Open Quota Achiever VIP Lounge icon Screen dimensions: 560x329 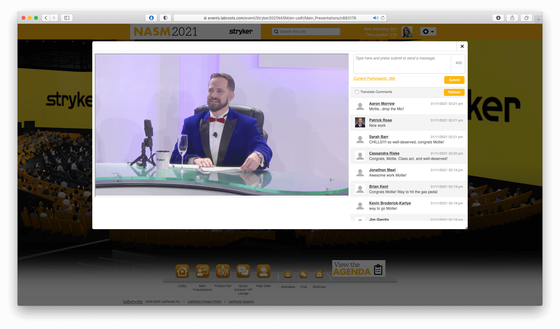[x=243, y=271]
